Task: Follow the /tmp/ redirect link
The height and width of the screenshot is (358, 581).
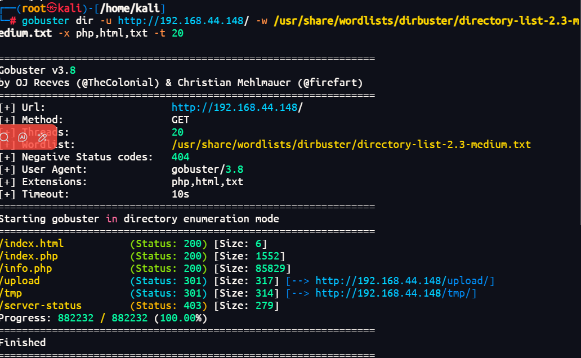Action: coord(395,293)
